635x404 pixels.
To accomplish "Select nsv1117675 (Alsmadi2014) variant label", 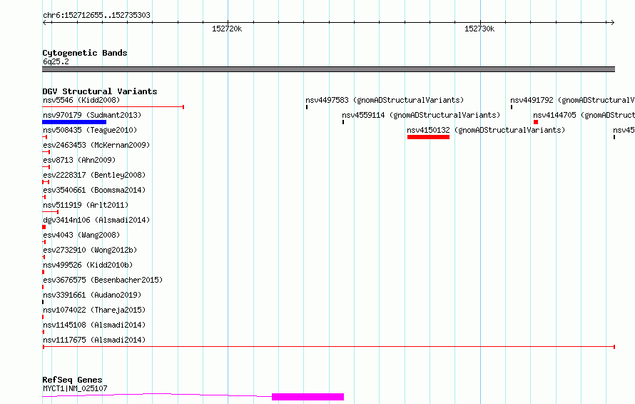I will 94,340.
